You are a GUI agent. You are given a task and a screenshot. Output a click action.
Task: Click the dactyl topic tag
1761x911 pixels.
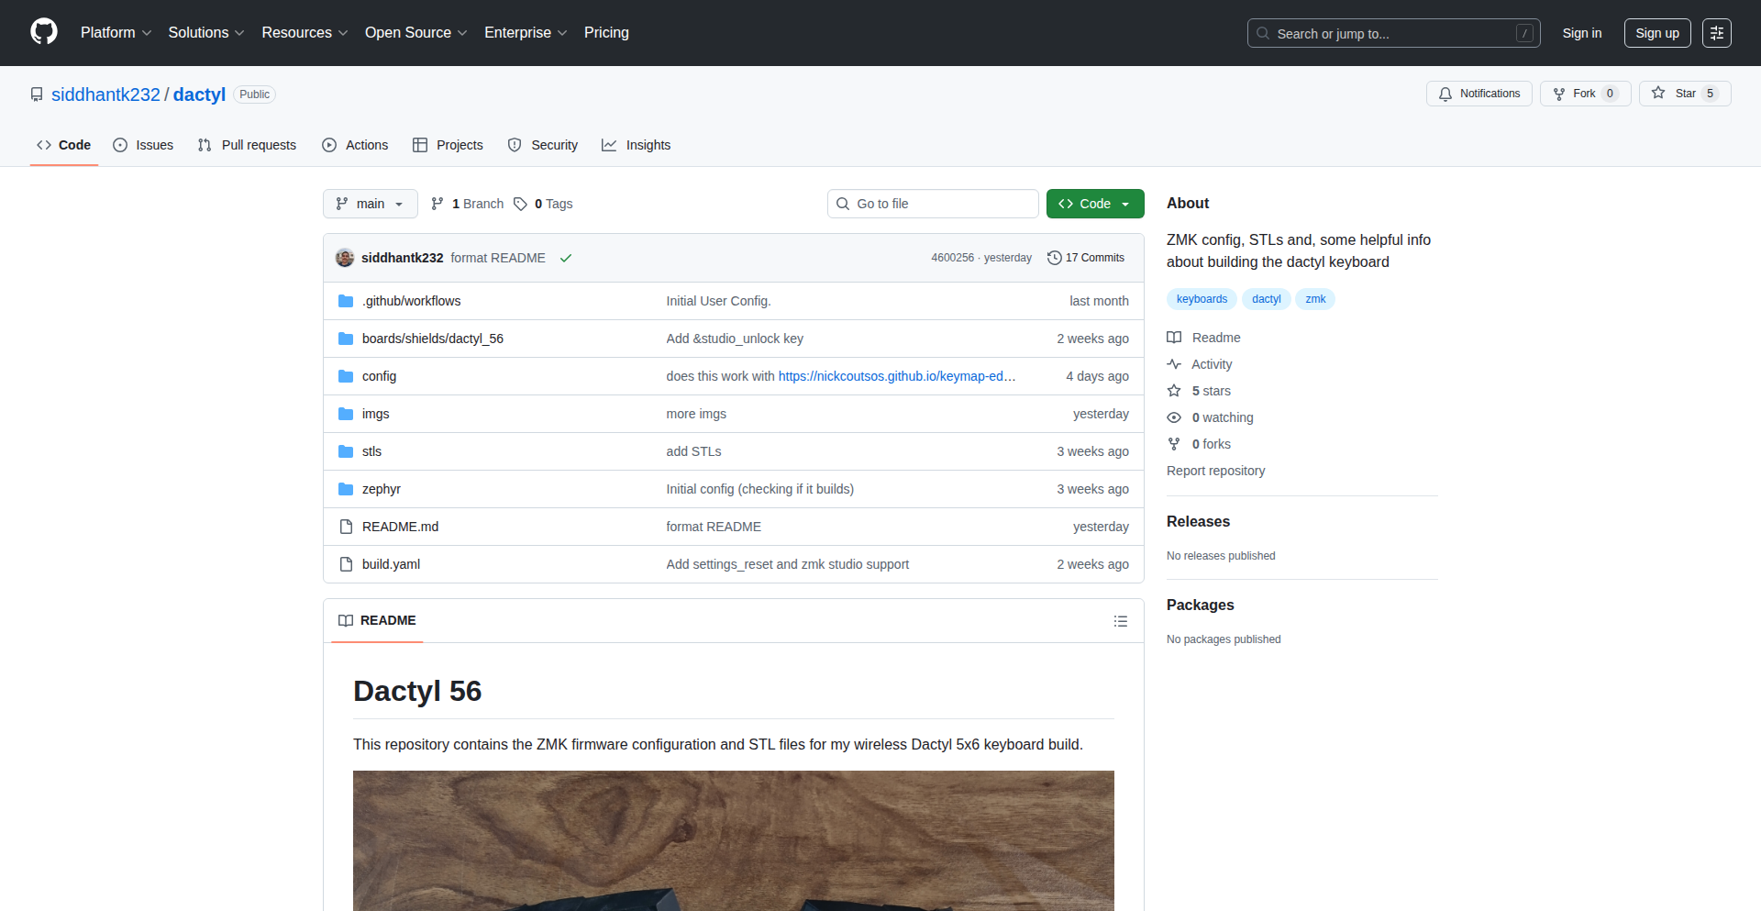coord(1266,299)
